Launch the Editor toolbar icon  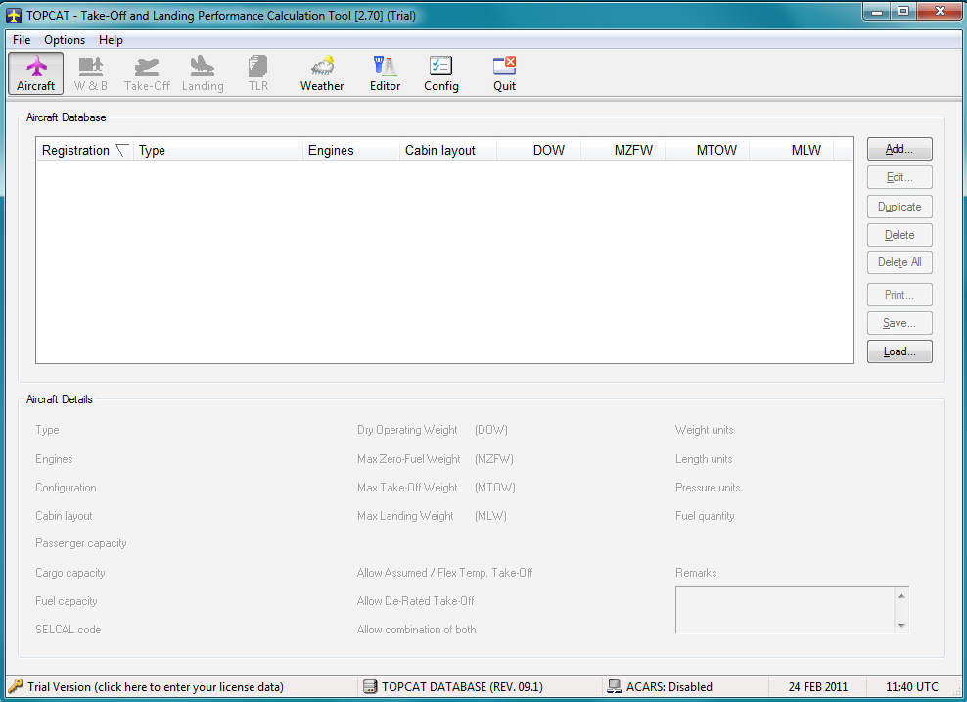(385, 73)
